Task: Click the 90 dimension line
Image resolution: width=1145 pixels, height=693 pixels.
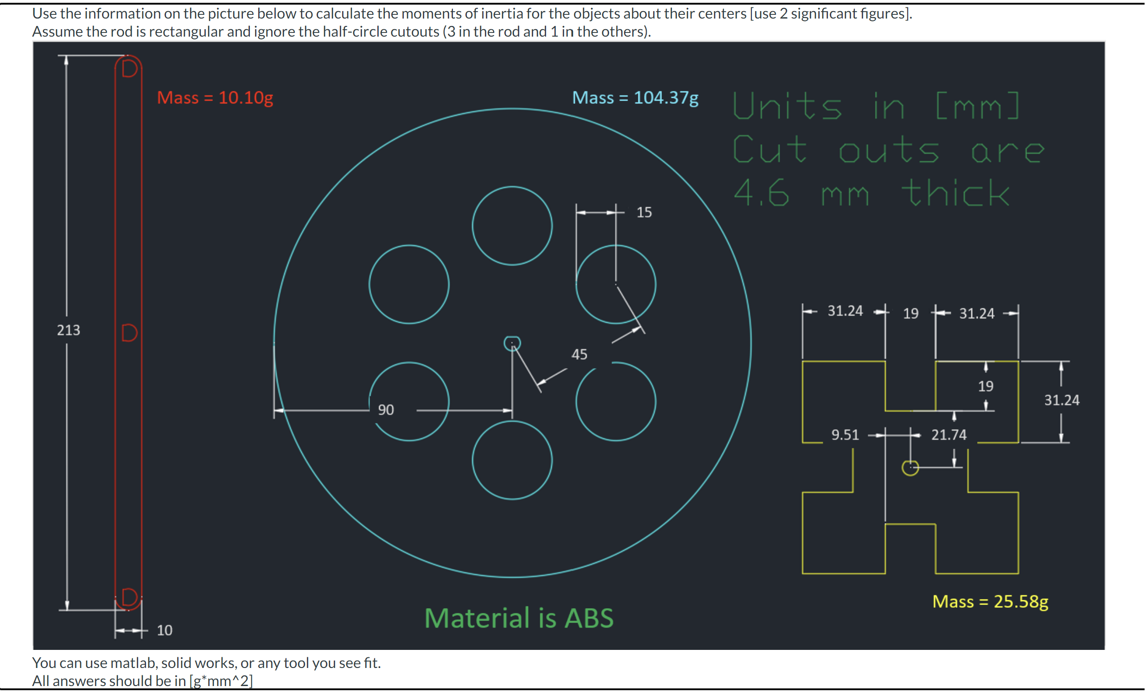Action: coord(386,410)
